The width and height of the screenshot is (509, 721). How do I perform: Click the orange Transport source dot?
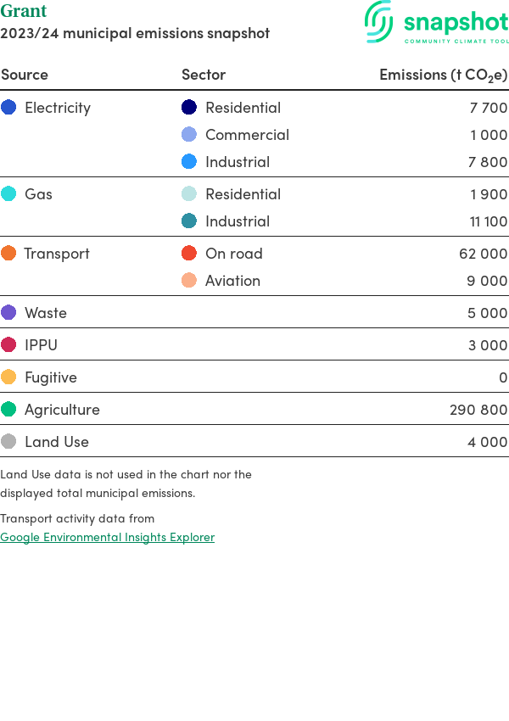click(x=8, y=254)
